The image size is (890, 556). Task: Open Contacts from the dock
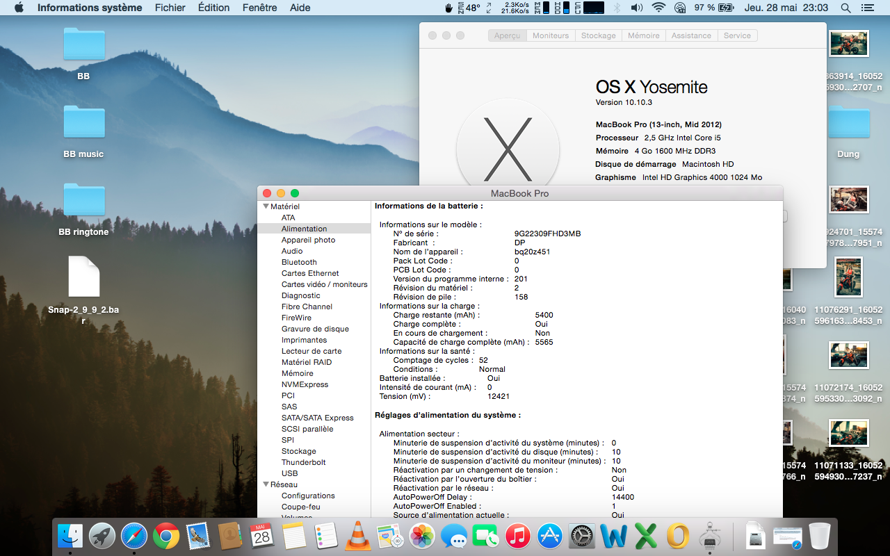pos(229,536)
